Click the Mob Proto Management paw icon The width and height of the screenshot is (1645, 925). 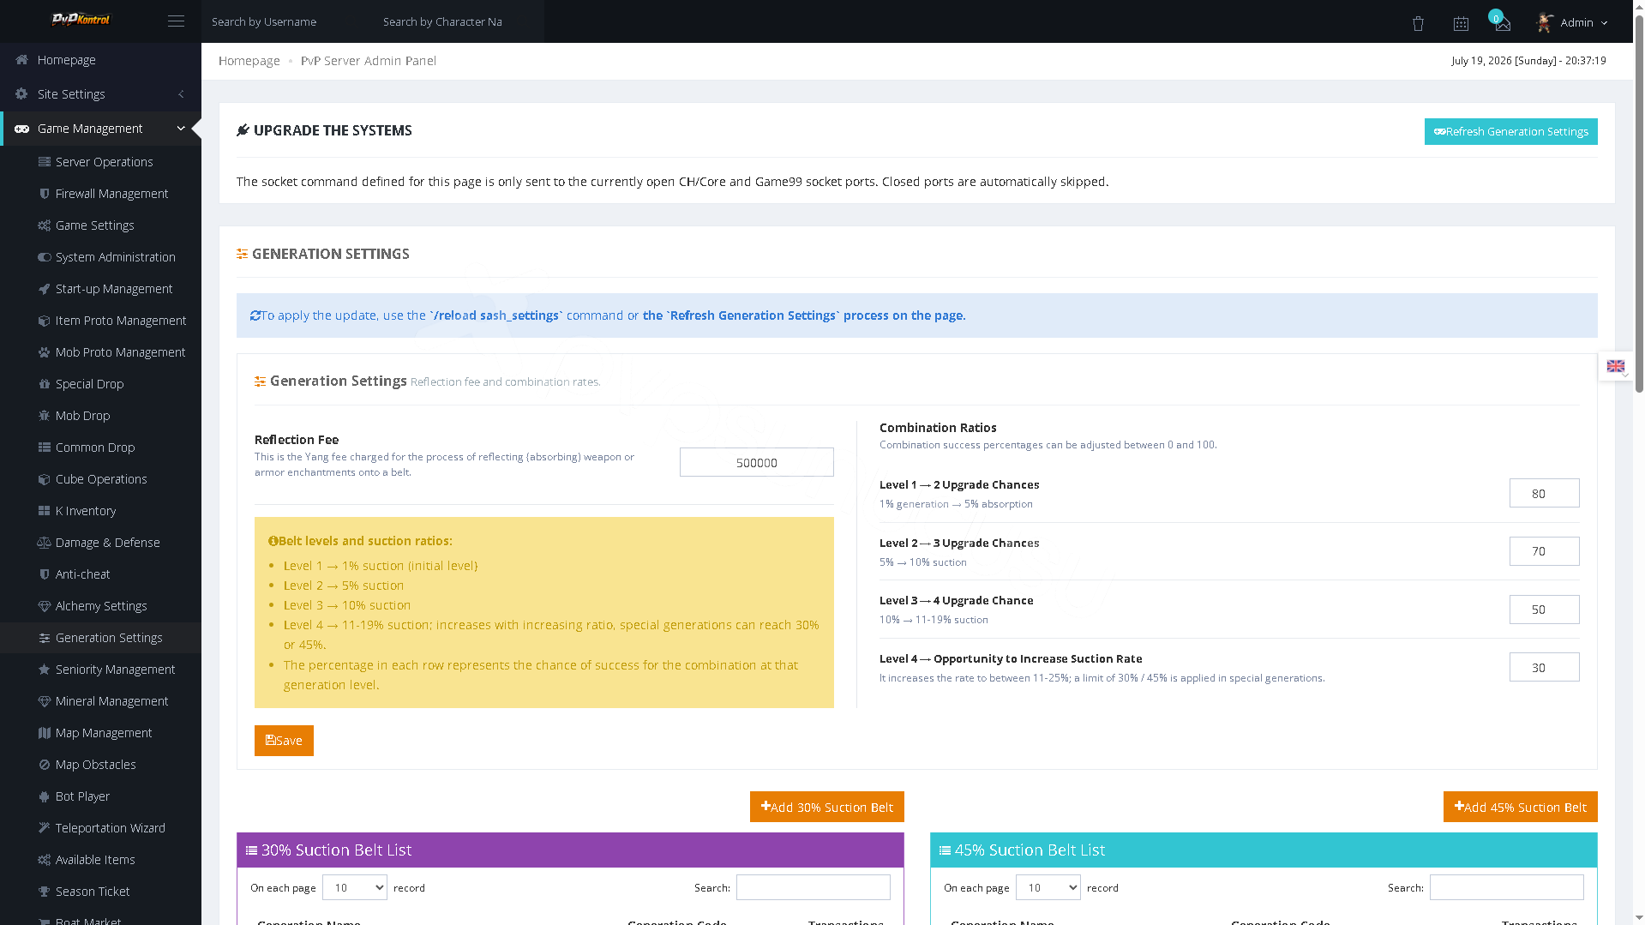click(45, 352)
